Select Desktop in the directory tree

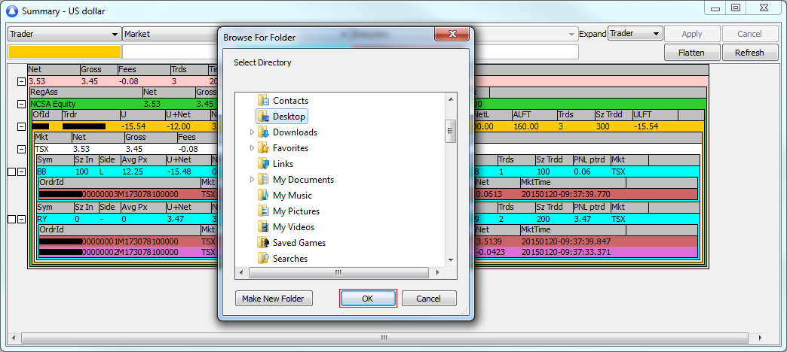289,117
